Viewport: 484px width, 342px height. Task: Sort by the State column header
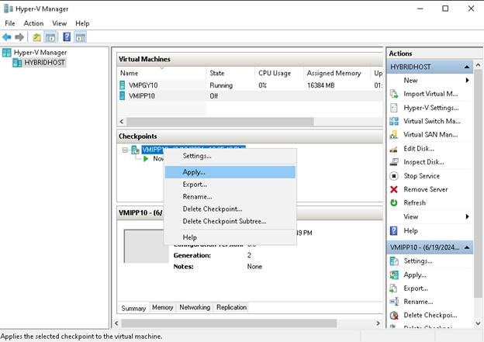[230, 73]
